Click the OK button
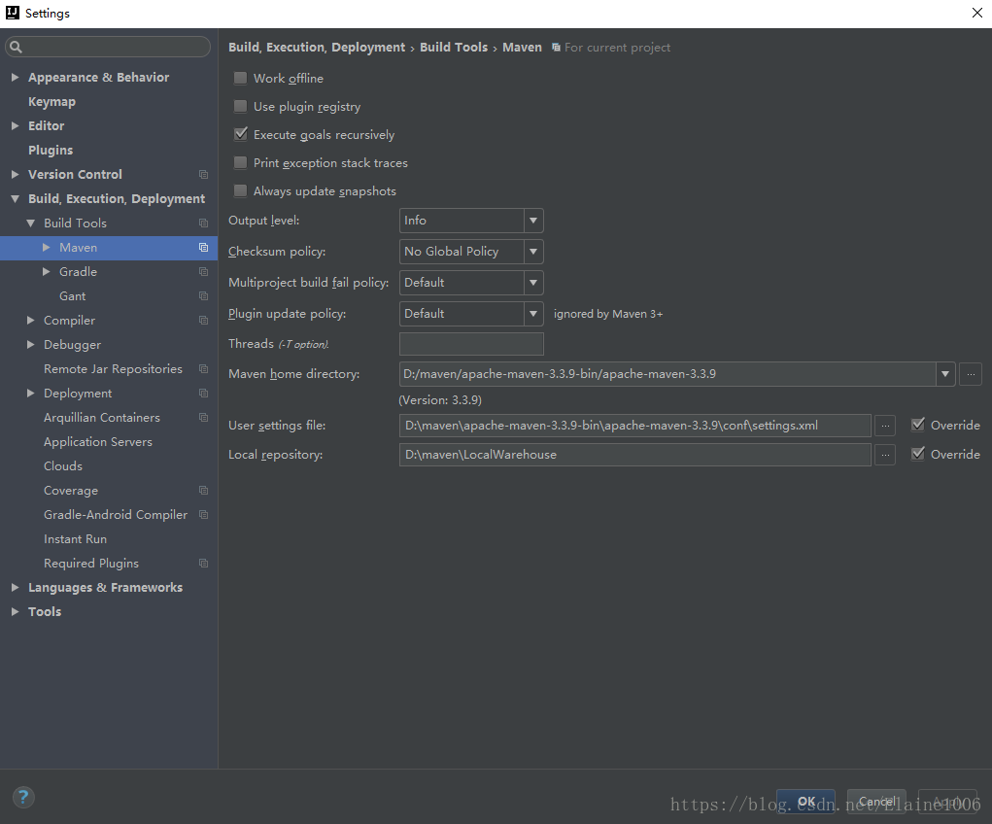 pyautogui.click(x=806, y=802)
